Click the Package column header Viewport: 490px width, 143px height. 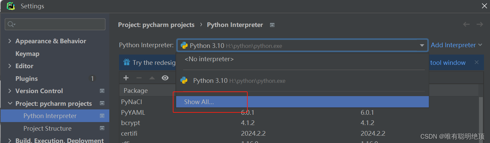tap(136, 90)
